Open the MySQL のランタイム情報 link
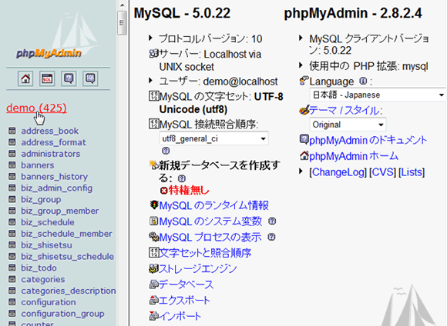447x326 pixels. [x=213, y=205]
